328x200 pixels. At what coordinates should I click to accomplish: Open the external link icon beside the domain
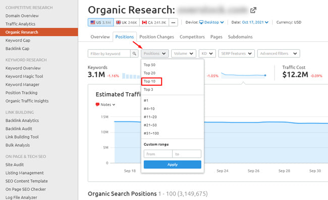click(x=253, y=10)
